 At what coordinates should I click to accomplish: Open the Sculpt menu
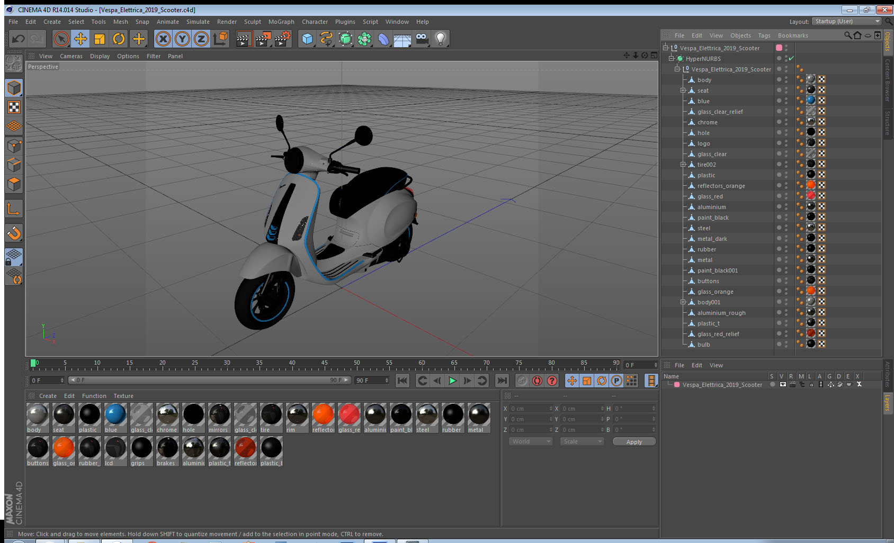253,22
